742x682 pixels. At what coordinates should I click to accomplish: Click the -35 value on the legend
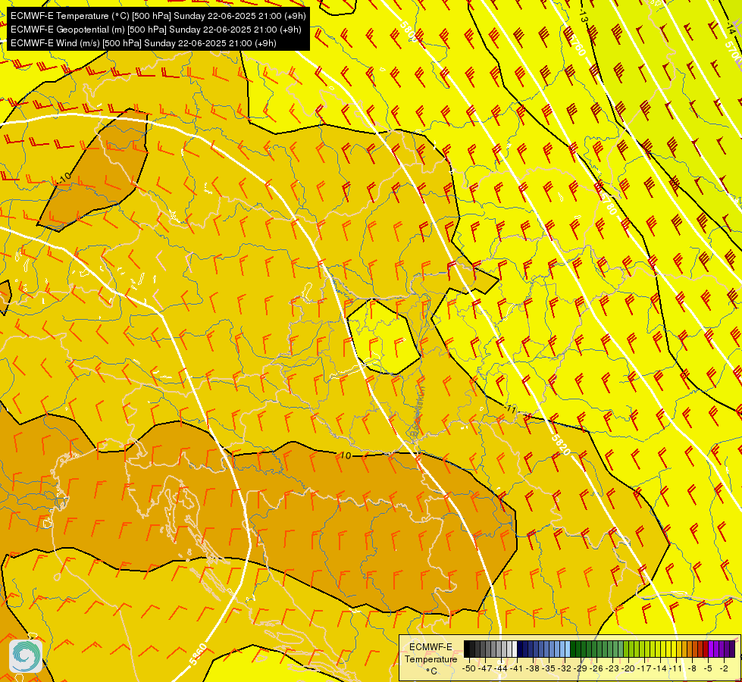pyautogui.click(x=549, y=668)
